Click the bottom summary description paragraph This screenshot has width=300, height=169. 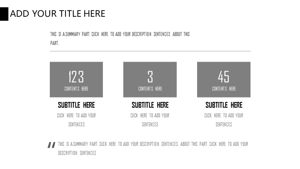coord(153,149)
